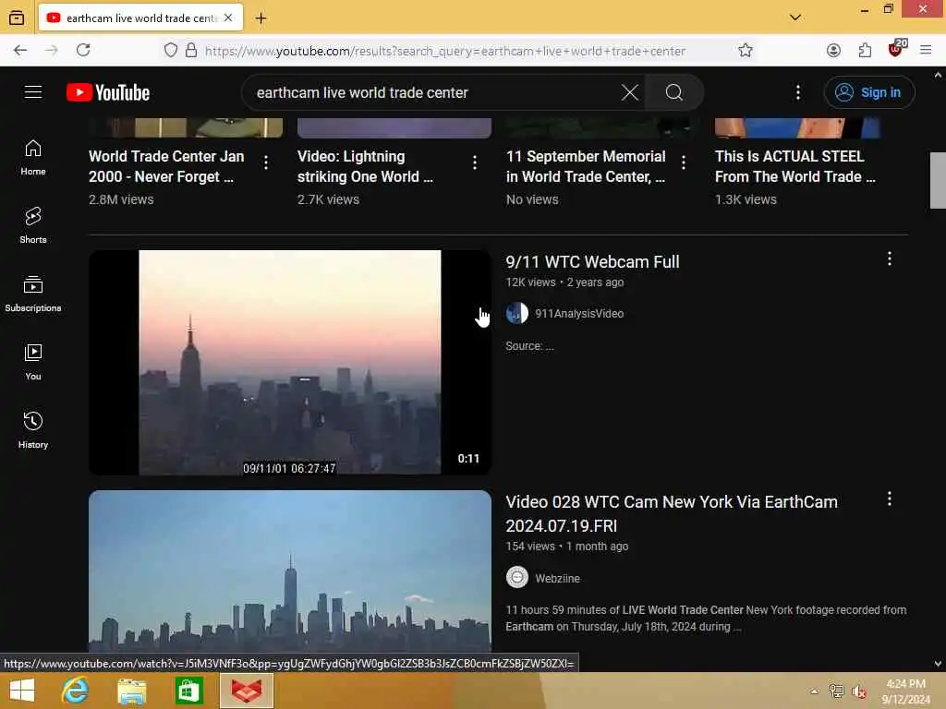946x709 pixels.
Task: Open the Windows Store taskbar icon
Action: click(188, 691)
